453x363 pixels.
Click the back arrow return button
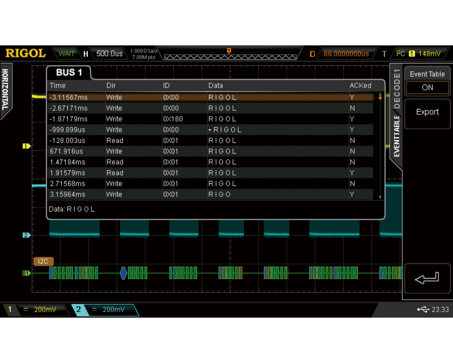427,278
